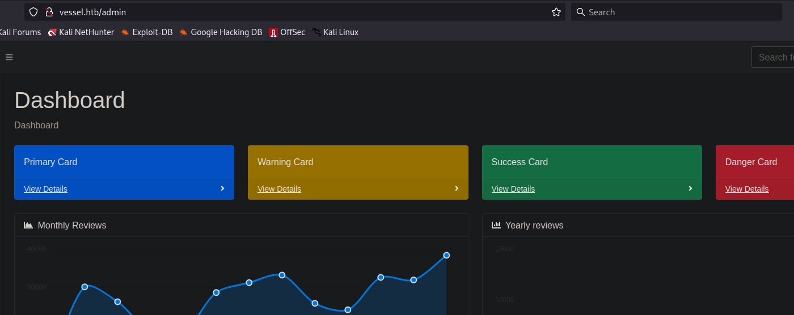Click the Yearly reviews bar chart icon
Viewport: 794px width, 315px height.
[x=496, y=225]
